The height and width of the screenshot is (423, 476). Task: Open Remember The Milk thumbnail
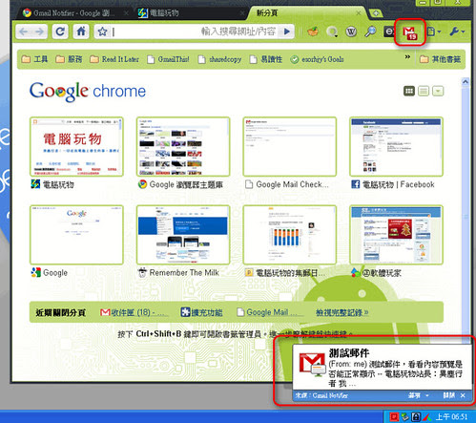coord(183,235)
